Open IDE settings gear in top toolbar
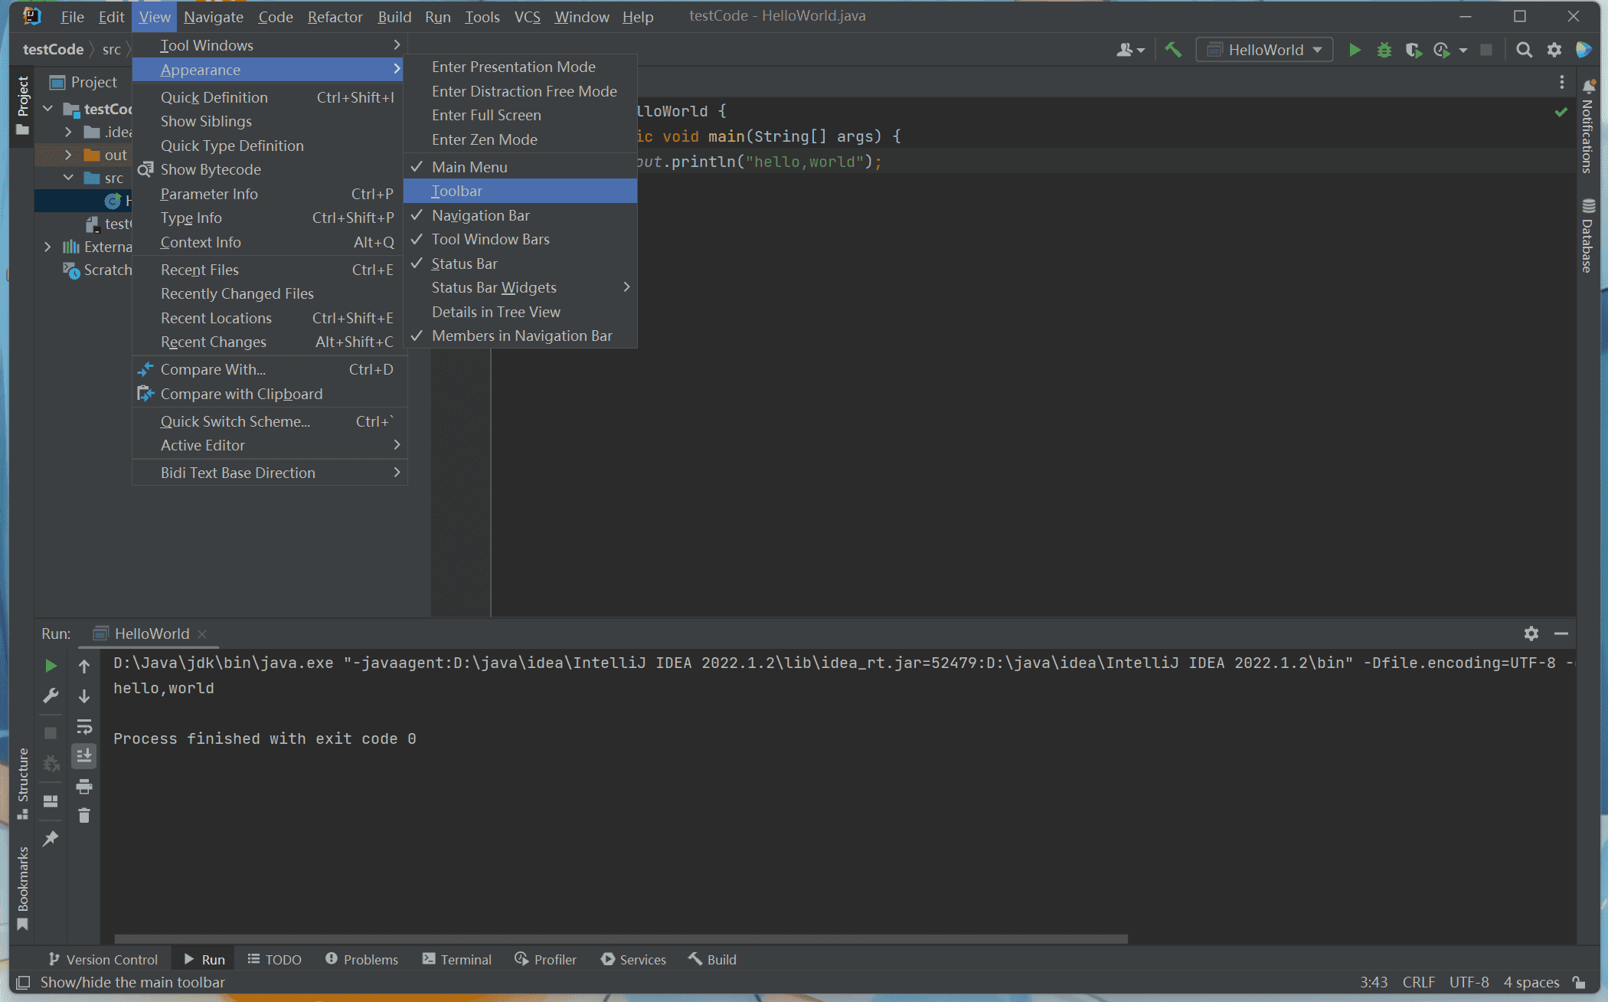 pyautogui.click(x=1554, y=50)
